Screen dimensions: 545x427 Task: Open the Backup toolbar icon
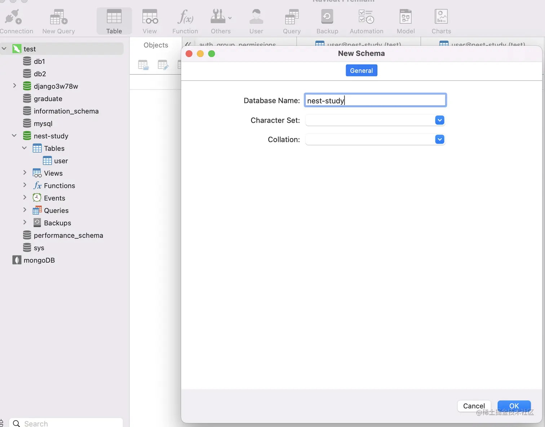click(x=327, y=22)
